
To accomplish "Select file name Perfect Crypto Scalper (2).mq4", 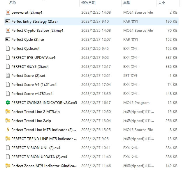I will (x=37, y=31).
